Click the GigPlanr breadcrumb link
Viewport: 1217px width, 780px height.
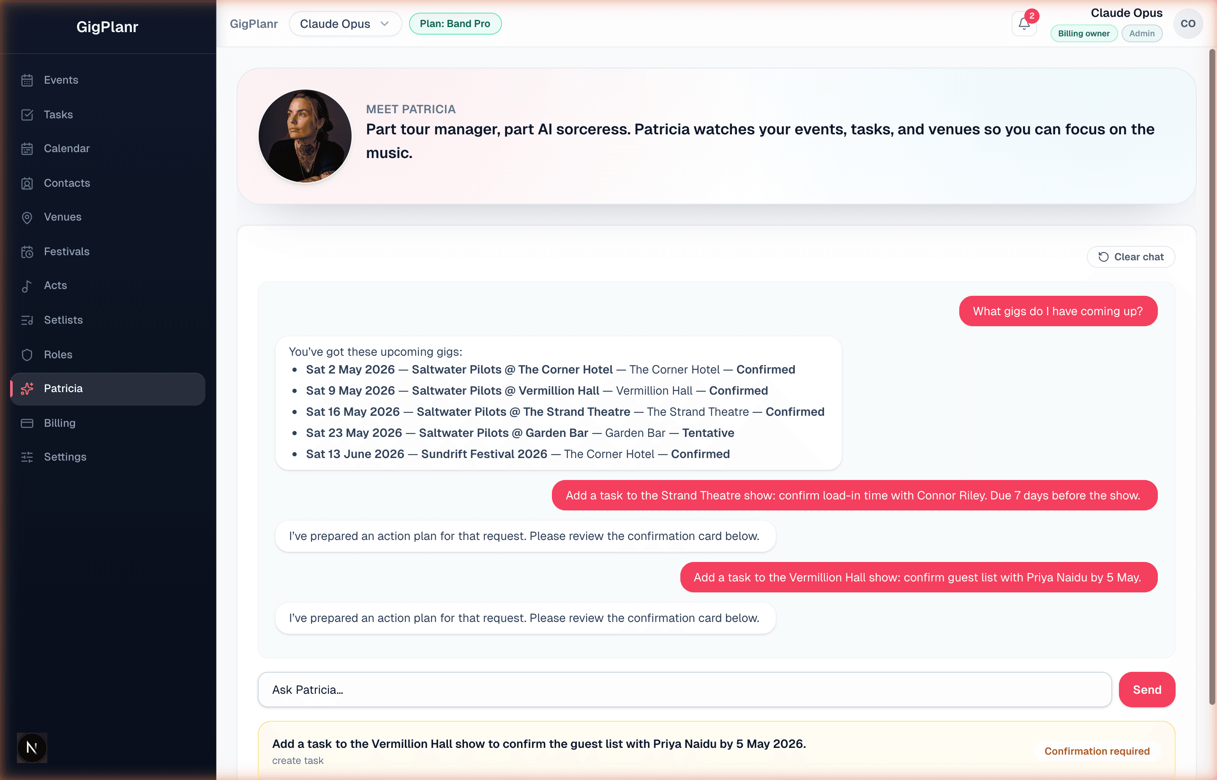pyautogui.click(x=254, y=24)
